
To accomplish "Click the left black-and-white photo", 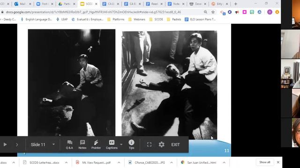I will pyautogui.click(x=72, y=83).
